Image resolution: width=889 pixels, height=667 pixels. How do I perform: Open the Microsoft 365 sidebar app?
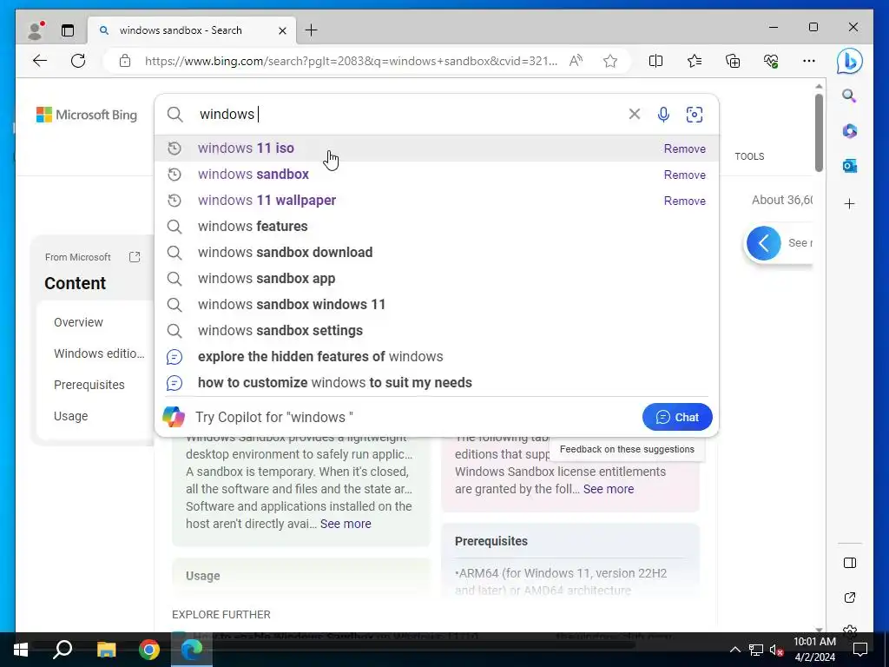tap(849, 131)
